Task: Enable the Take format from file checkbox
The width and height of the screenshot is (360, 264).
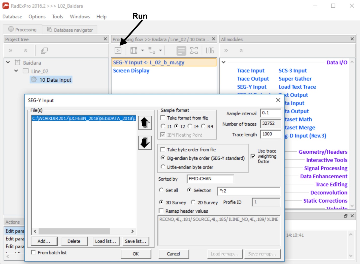Action: point(163,118)
